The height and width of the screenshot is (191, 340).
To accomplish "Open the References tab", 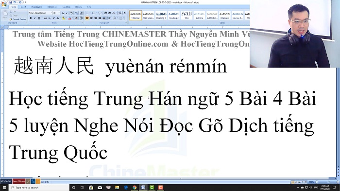I will point(52,7).
